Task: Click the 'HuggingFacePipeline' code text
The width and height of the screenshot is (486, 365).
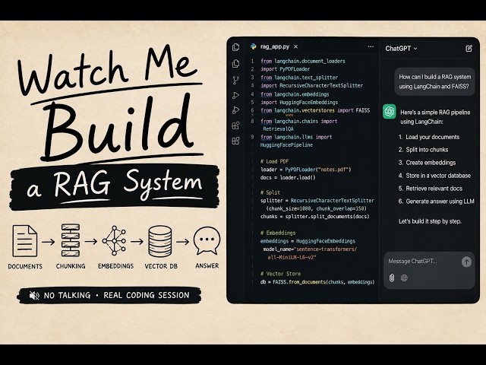Action: pos(286,145)
